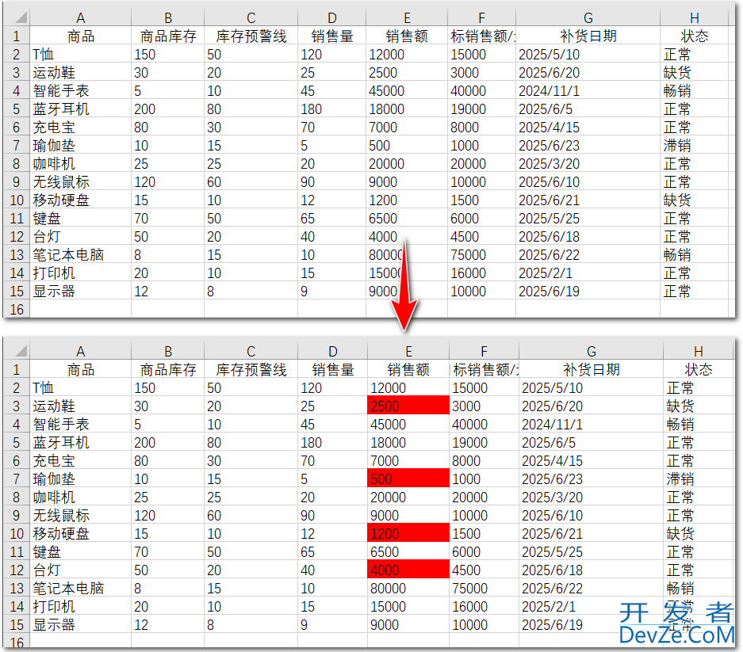
Task: Select column E header in top table
Action: (x=407, y=17)
